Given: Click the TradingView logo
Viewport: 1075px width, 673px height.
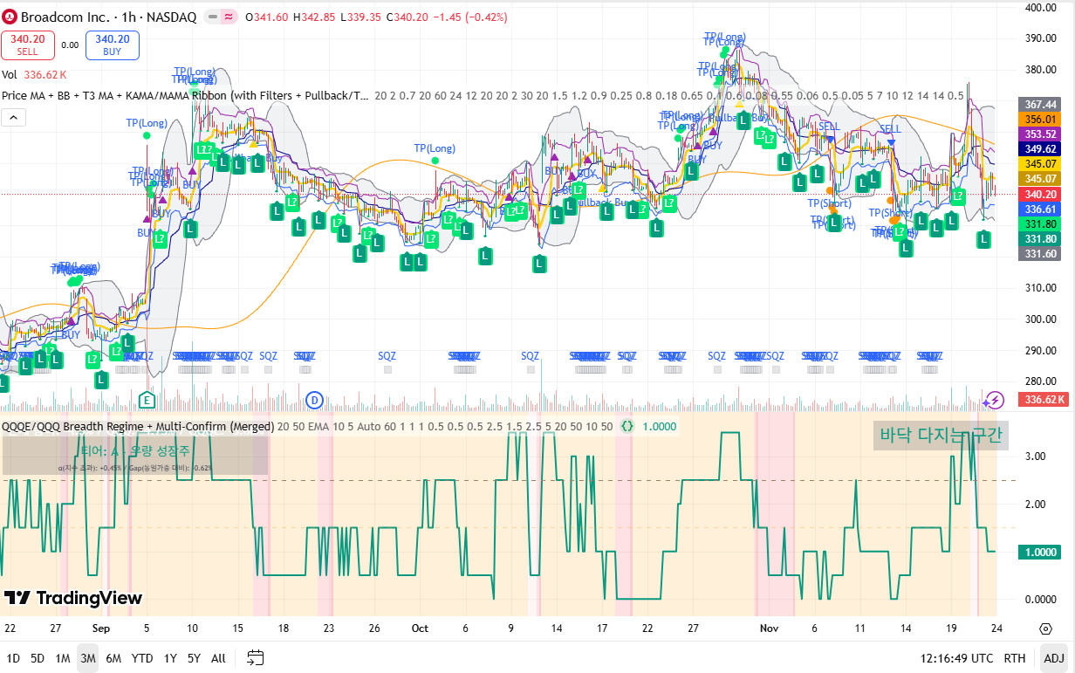Looking at the screenshot, I should [73, 598].
